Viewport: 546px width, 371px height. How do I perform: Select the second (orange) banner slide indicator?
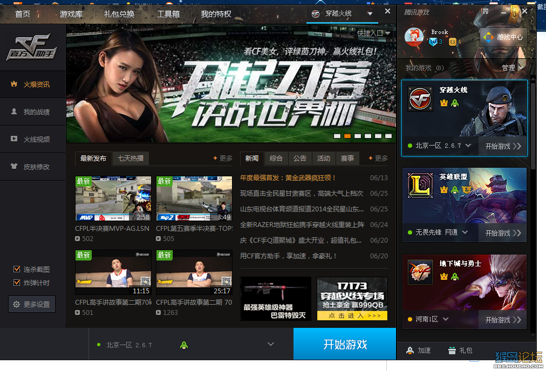[347, 136]
